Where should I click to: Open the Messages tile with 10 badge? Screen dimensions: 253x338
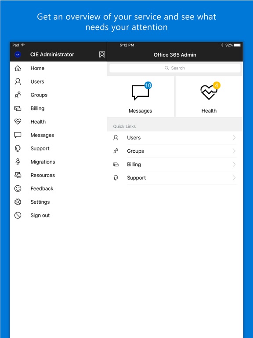coord(141,97)
